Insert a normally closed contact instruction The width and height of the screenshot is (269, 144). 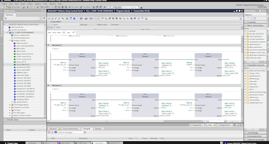click(54, 32)
